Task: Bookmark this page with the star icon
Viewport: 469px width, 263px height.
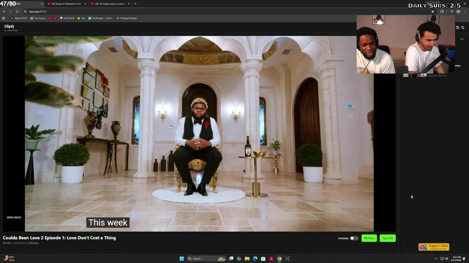Action: tap(433, 11)
